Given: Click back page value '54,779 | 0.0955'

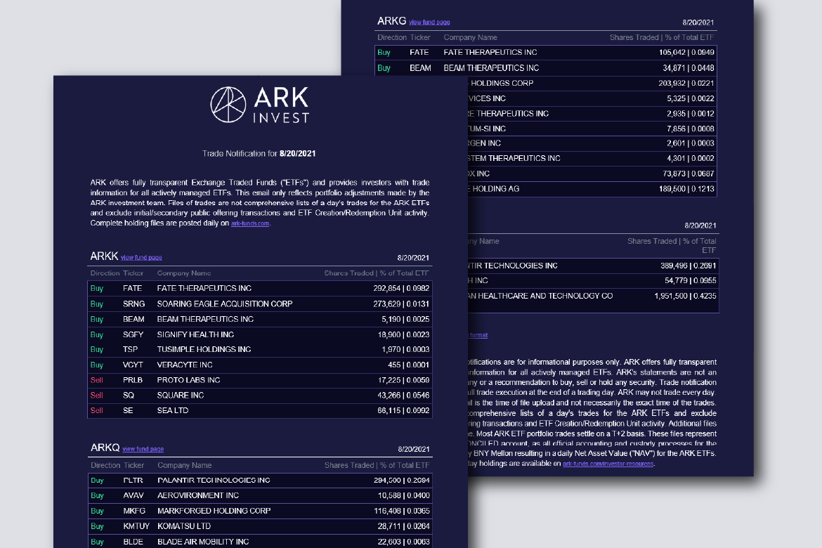Looking at the screenshot, I should 691,281.
